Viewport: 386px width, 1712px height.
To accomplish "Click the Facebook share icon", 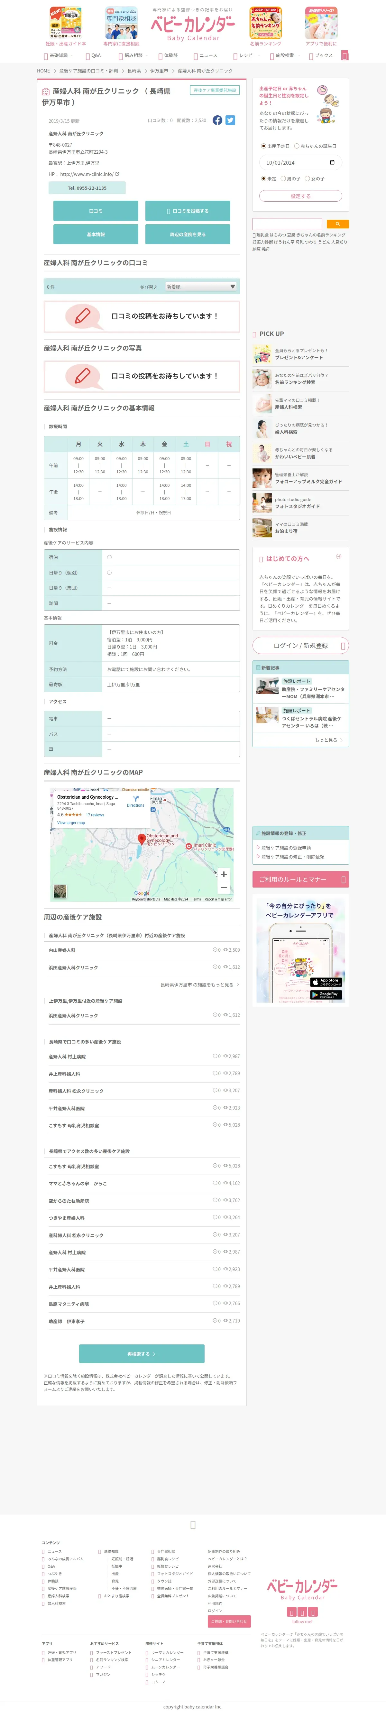I will coord(217,120).
